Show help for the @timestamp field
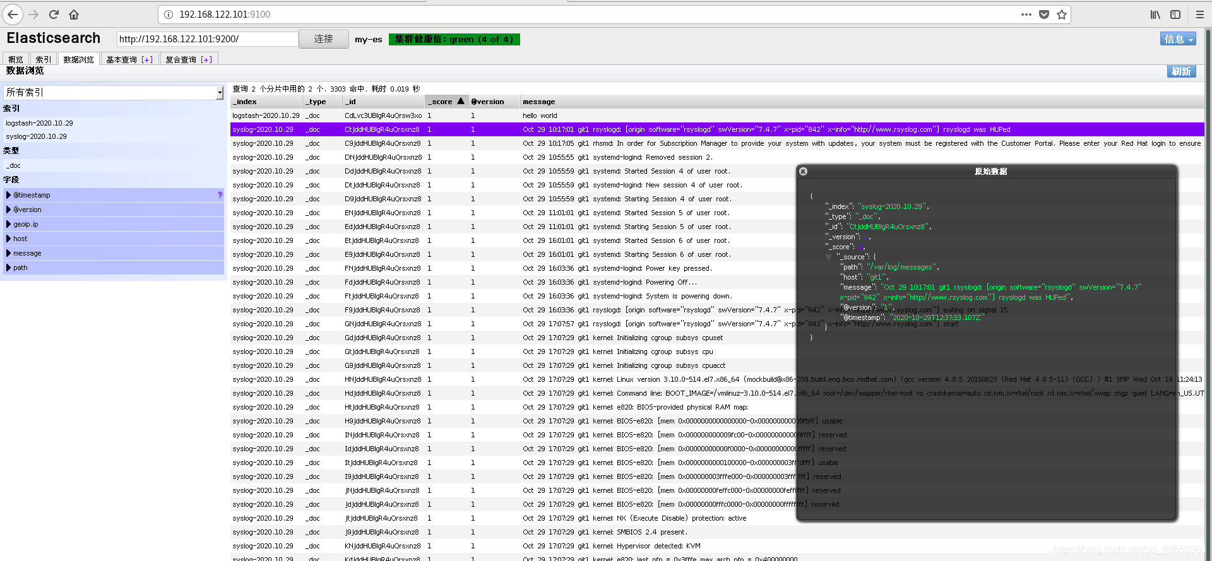 pos(220,195)
